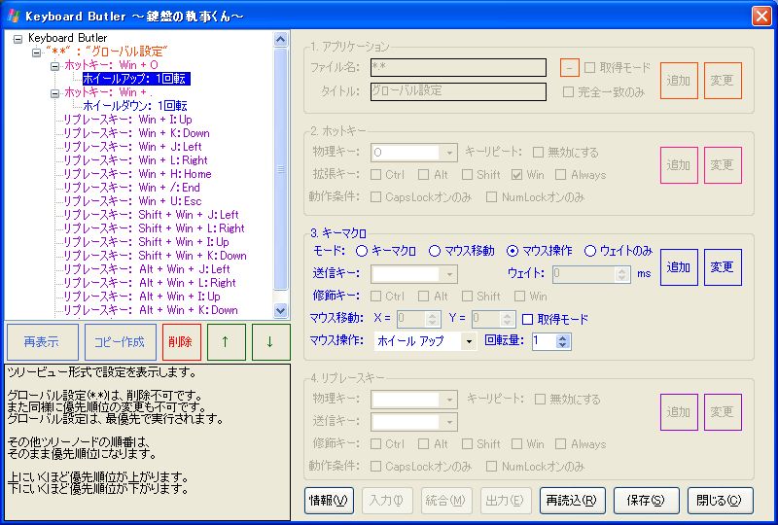This screenshot has height=525, width=778.
Task: Select リプレースキー Alt + Win + I: Up
Action: tap(141, 297)
